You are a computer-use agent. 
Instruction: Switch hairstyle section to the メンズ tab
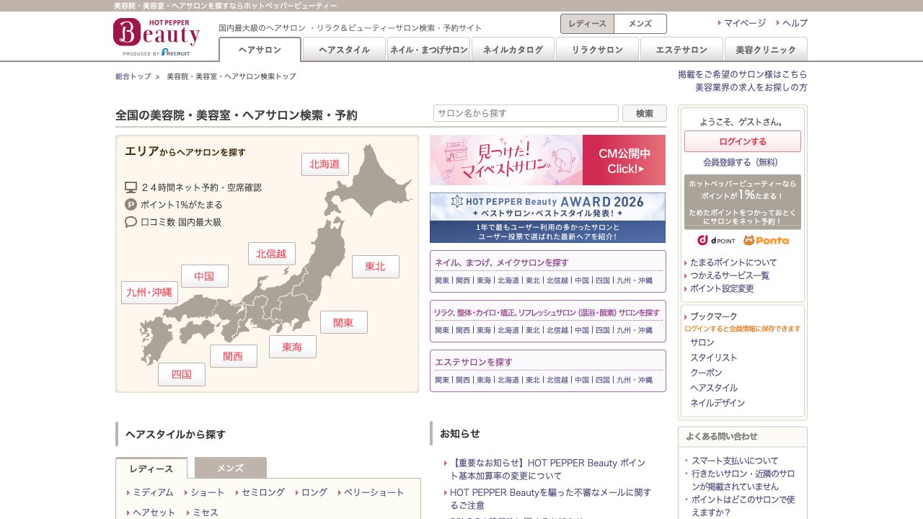click(229, 468)
